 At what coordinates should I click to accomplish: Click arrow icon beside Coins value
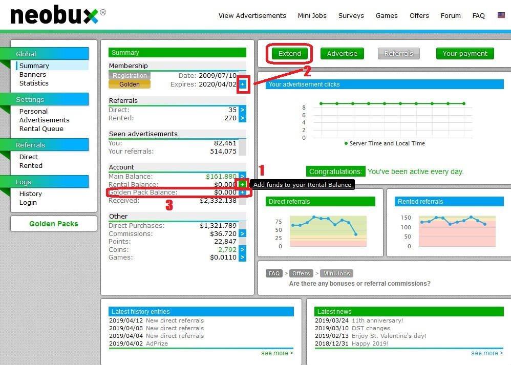pos(243,250)
